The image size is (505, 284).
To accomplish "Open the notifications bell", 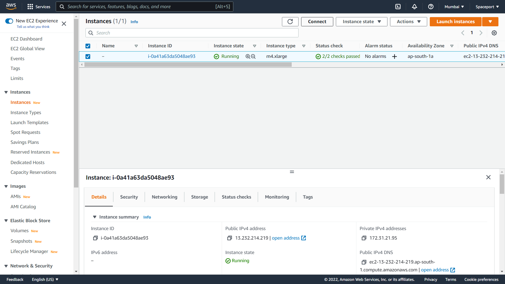I will [x=415, y=7].
